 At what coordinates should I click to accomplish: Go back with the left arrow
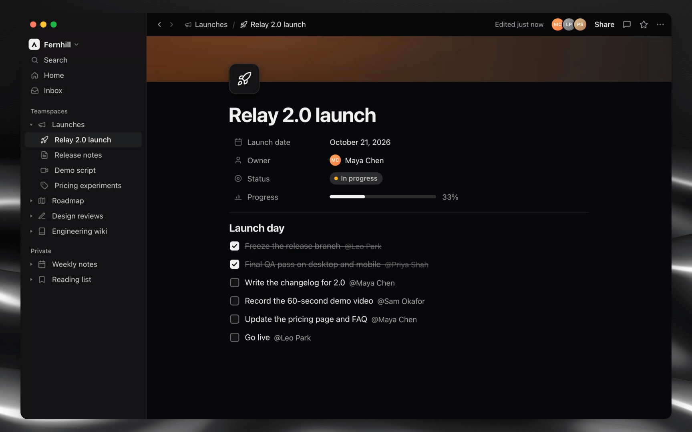159,24
